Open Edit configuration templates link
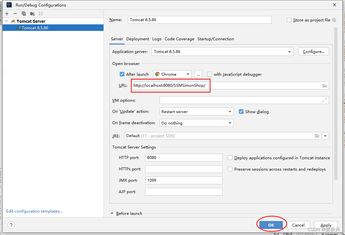The height and width of the screenshot is (235, 345). tap(34, 211)
